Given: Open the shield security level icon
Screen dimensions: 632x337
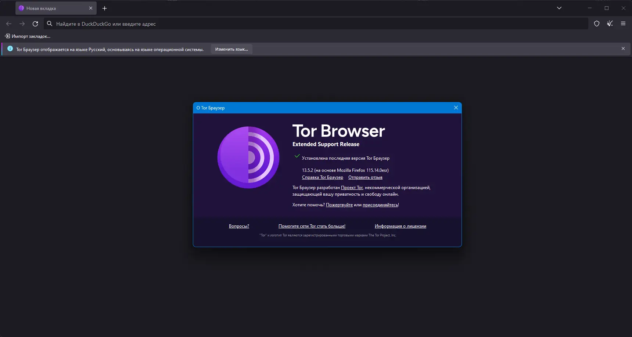Looking at the screenshot, I should [x=597, y=24].
